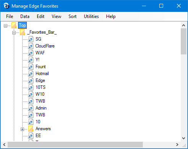Select the CloudFlare favorite
The height and width of the screenshot is (149, 188).
point(45,46)
